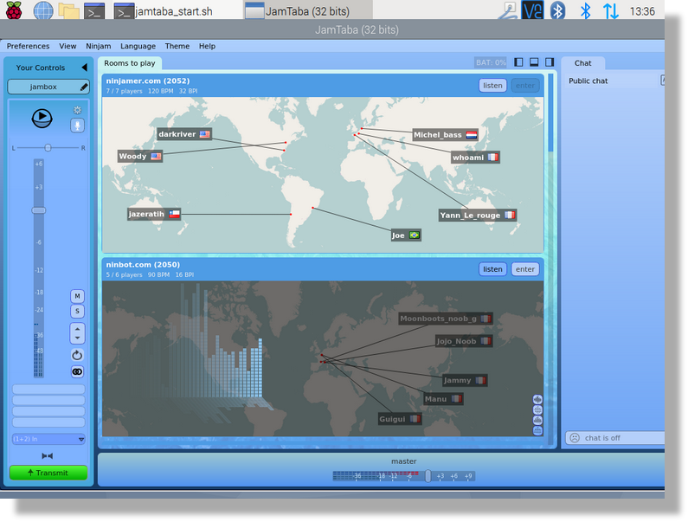Click the looper circular arrow icon
688x522 pixels.
click(77, 355)
